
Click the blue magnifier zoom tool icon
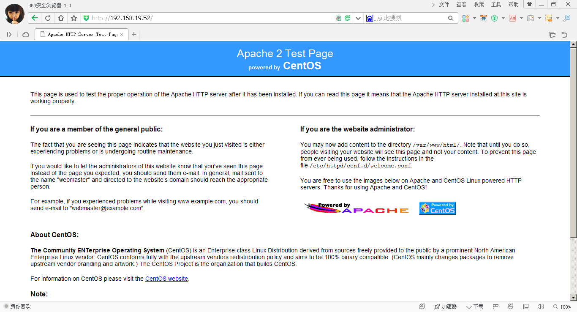tap(567, 18)
